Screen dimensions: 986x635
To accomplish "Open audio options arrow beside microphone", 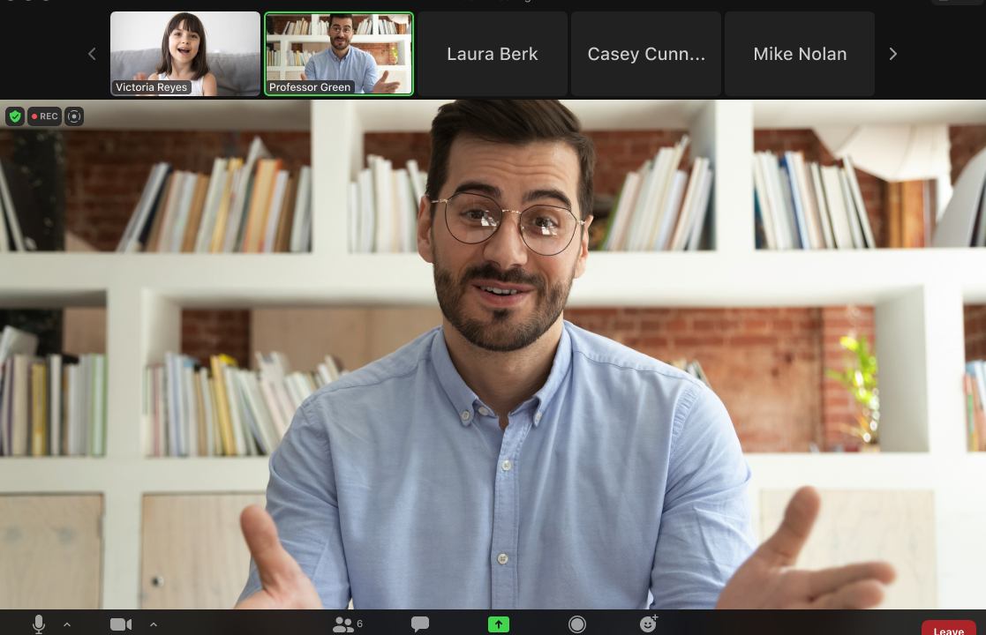I will pos(67,624).
